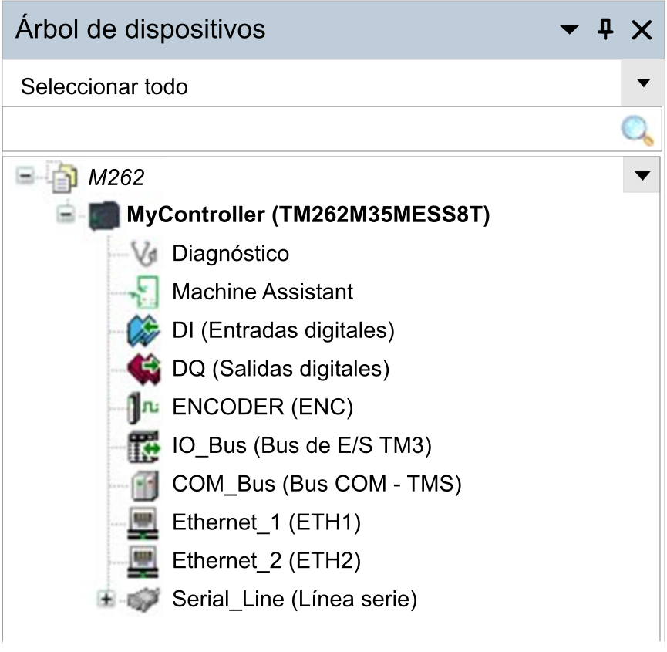
Task: Collapse the M262 project node
Action: click(x=25, y=175)
